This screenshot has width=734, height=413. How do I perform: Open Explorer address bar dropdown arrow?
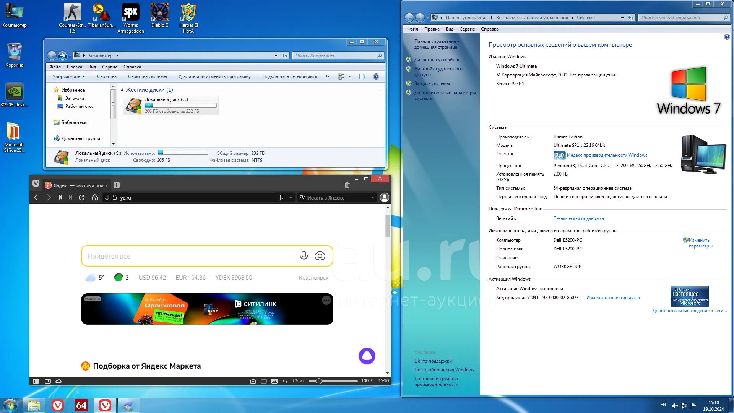tap(276, 55)
